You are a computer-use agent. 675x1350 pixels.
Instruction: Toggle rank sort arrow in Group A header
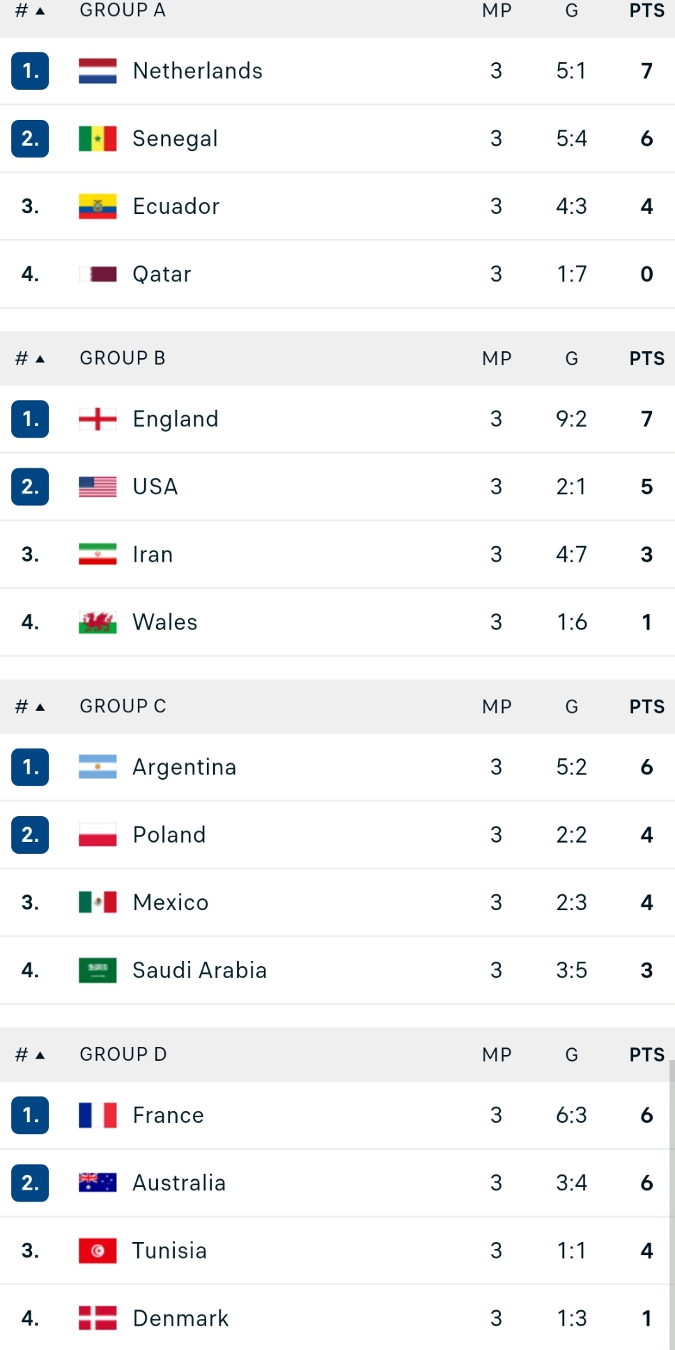coord(40,10)
